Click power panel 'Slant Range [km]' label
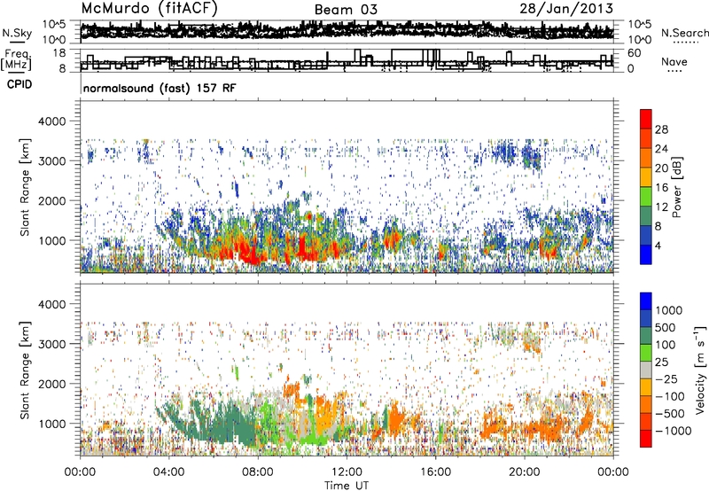Viewport: 709px width, 491px height. coord(25,187)
